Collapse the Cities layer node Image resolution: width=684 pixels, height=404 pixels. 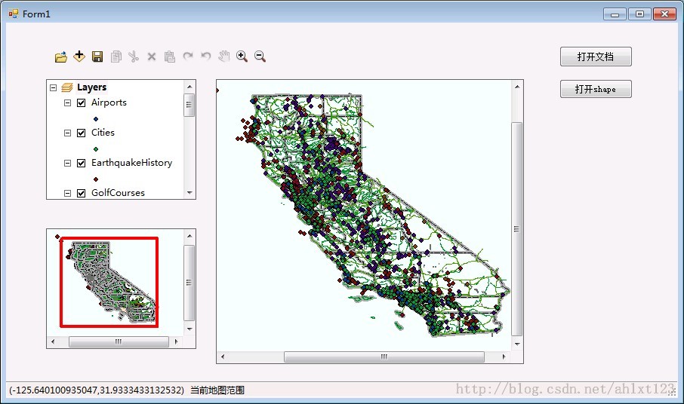coord(68,133)
